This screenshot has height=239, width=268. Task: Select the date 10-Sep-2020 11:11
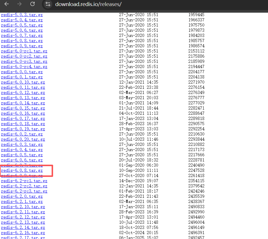[x=139, y=170]
